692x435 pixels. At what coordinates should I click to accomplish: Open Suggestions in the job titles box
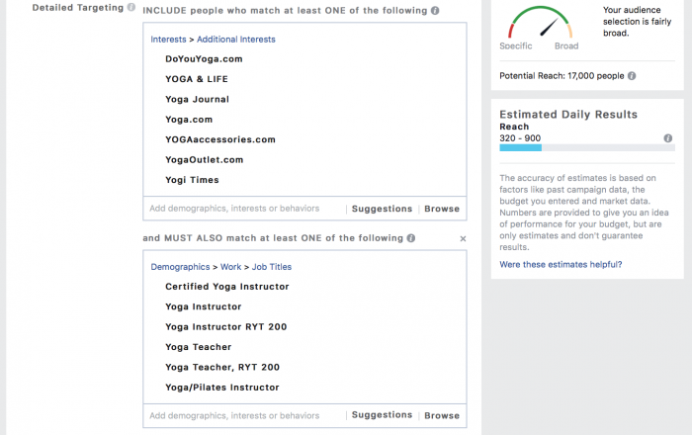pos(382,415)
